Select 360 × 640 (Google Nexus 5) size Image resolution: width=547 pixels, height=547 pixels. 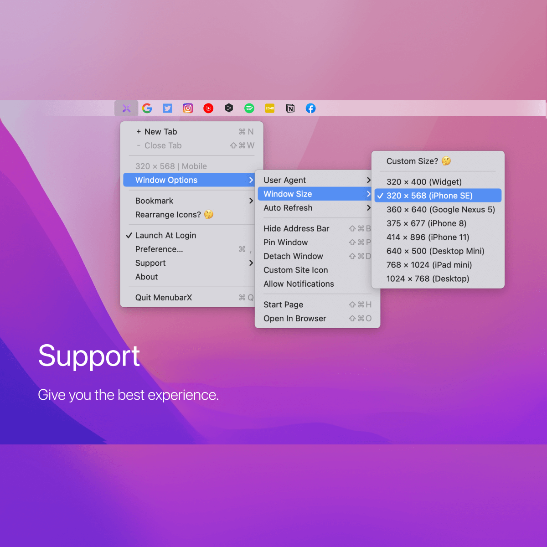click(438, 210)
